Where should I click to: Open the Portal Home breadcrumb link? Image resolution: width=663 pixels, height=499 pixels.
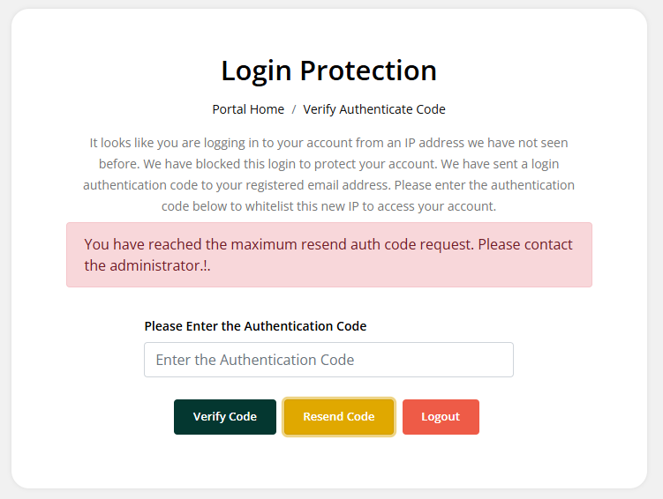coord(248,109)
